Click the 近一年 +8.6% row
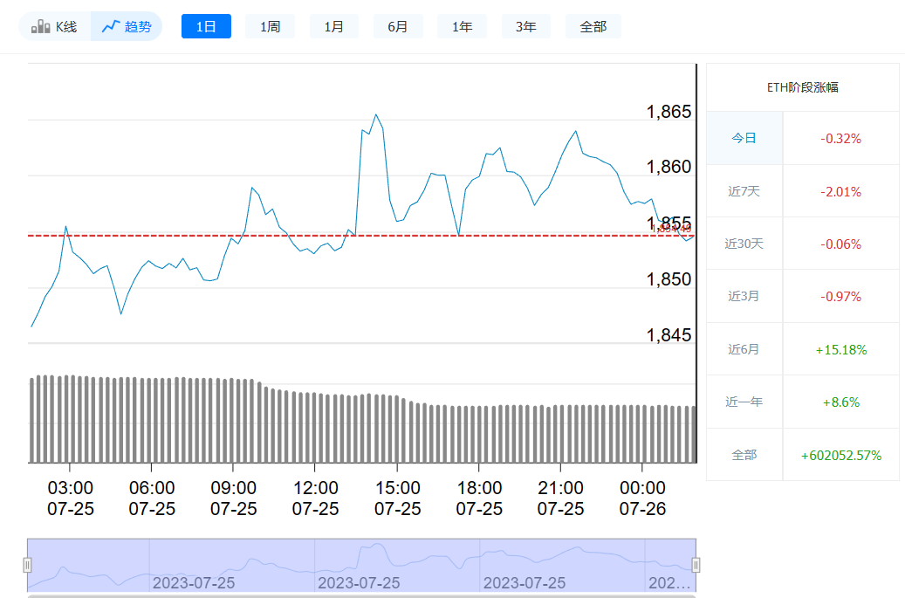905x598 pixels. (802, 402)
